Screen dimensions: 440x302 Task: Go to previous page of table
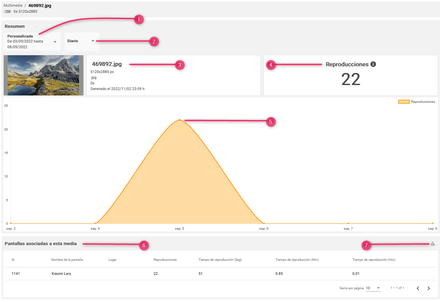pyautogui.click(x=418, y=288)
